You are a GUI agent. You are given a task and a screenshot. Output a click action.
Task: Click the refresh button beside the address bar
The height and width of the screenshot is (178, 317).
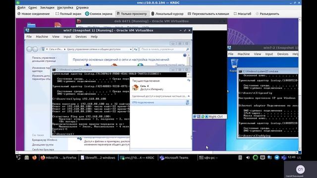coord(135,49)
